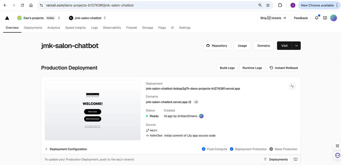Click the Hobby plan badge
Image resolution: width=341 pixels, height=165 pixels.
[51, 18]
